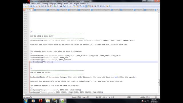Click the green Undo arrow icon
Viewport: 183px width, 103px height.
tap(55, 6)
